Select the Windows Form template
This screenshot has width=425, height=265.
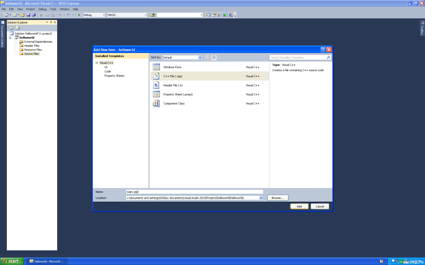210,67
